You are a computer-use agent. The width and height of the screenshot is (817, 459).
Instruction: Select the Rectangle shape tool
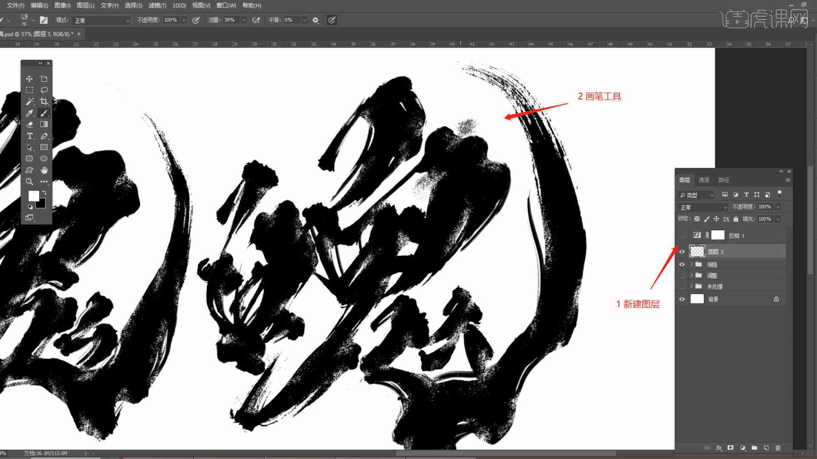(44, 147)
